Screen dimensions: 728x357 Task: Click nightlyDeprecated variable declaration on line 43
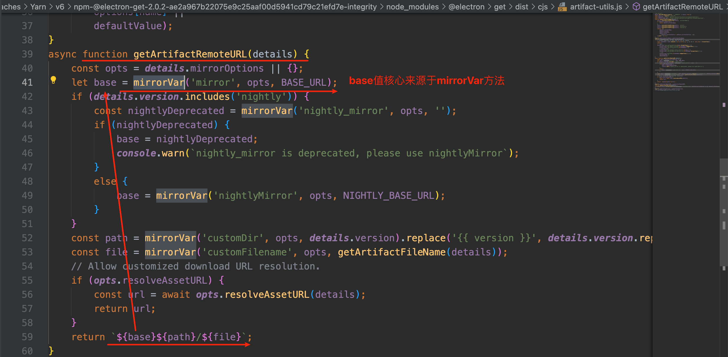[176, 111]
